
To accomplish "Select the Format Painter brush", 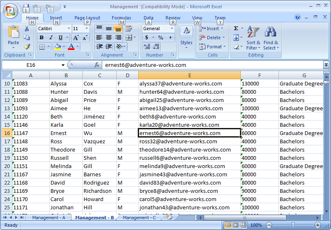I will (27, 46).
